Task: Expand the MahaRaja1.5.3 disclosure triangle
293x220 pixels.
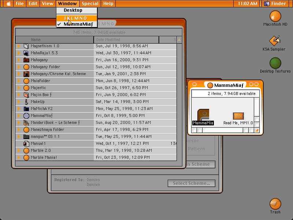Action: coord(19,53)
